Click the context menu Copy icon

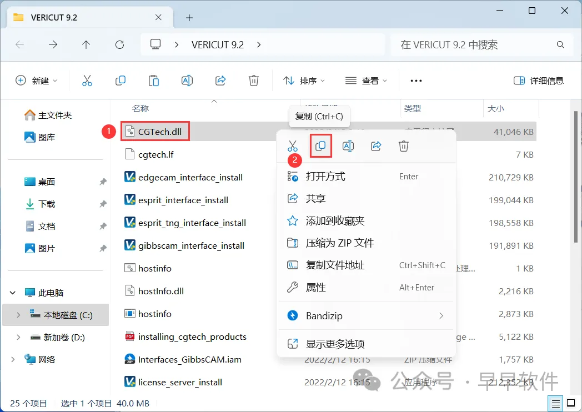[x=320, y=146]
